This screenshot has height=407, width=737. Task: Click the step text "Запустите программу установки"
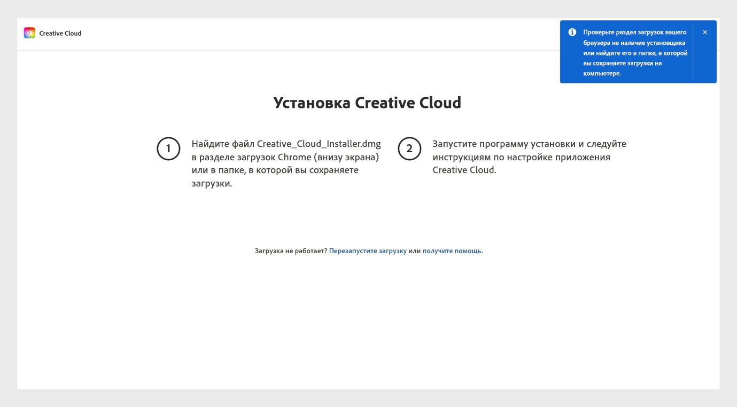(504, 144)
